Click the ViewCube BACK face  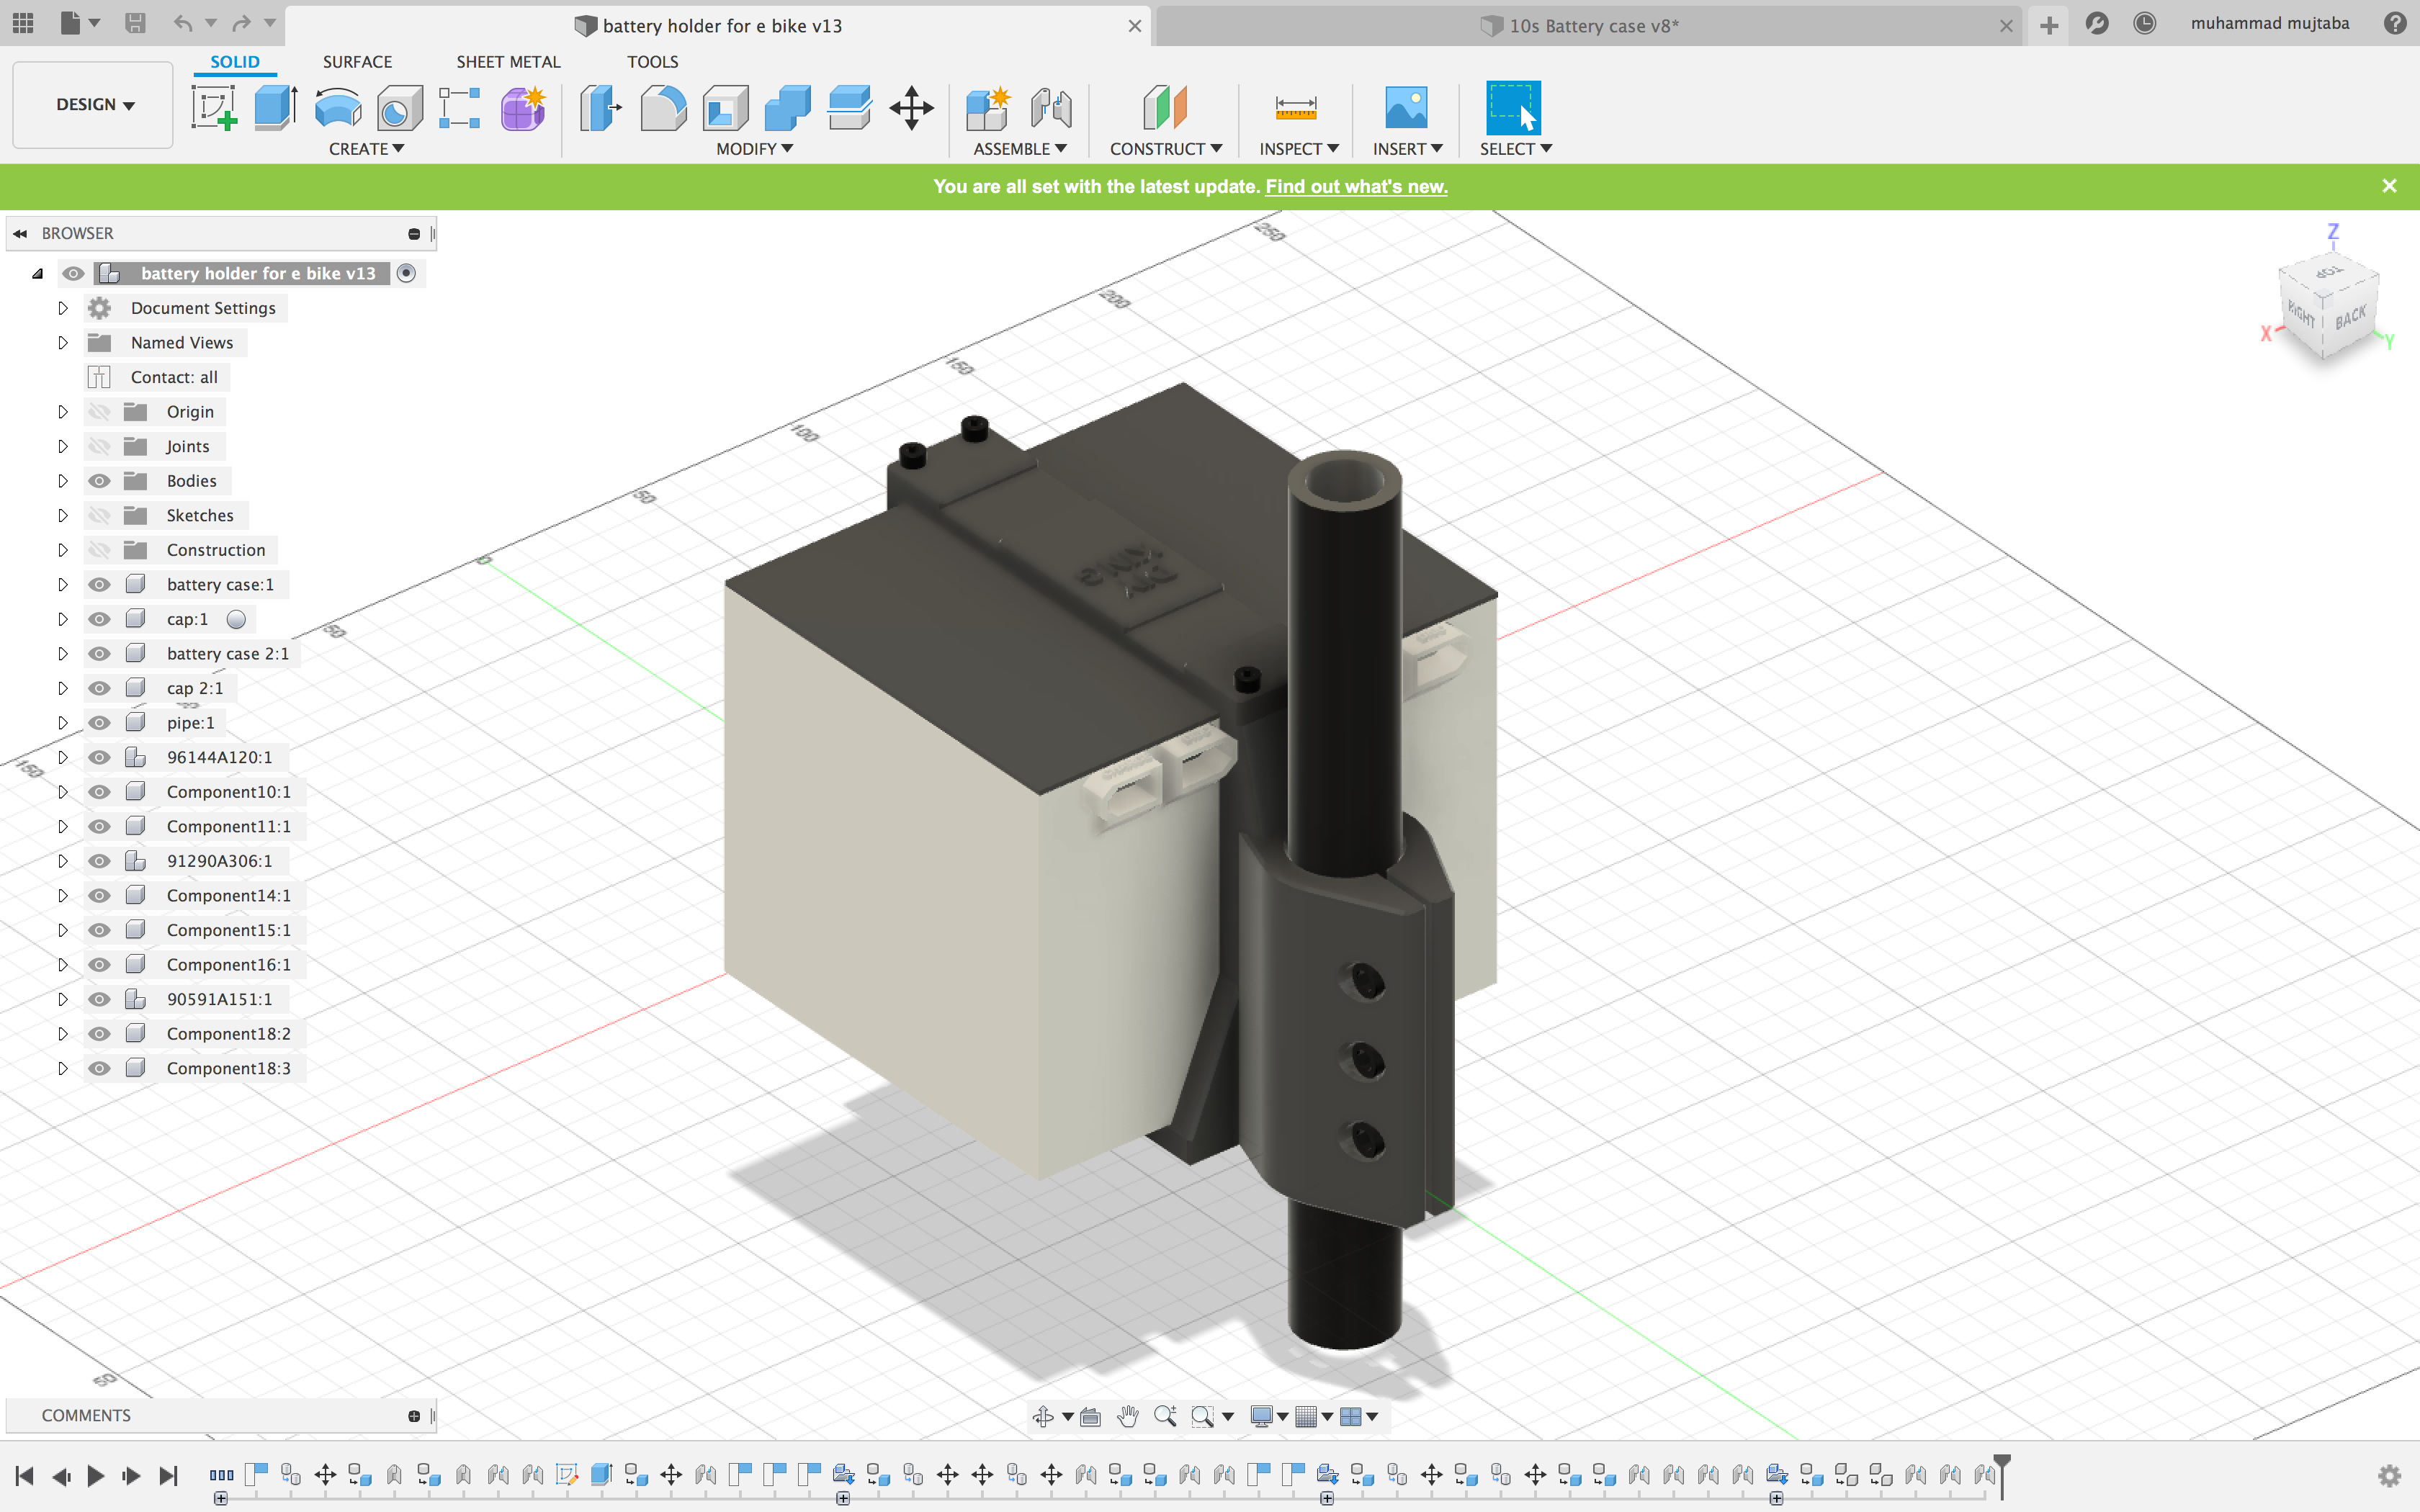point(2350,318)
